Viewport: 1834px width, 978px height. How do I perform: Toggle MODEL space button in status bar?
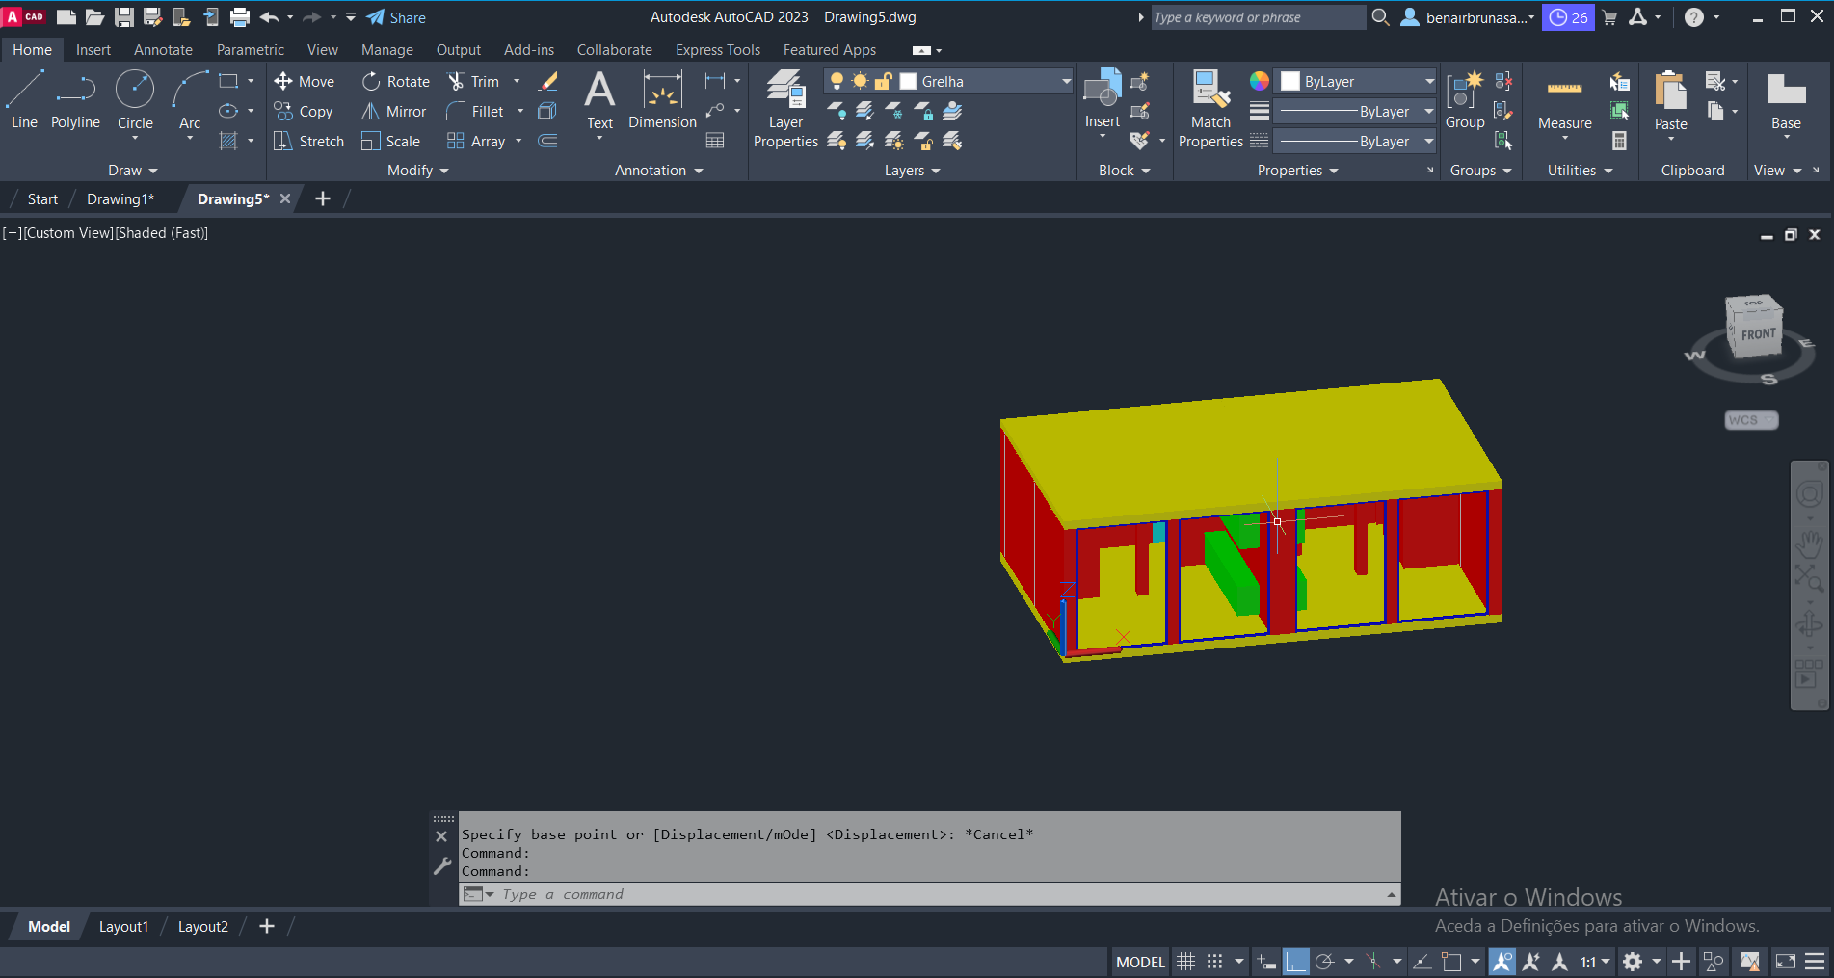pyautogui.click(x=1140, y=962)
